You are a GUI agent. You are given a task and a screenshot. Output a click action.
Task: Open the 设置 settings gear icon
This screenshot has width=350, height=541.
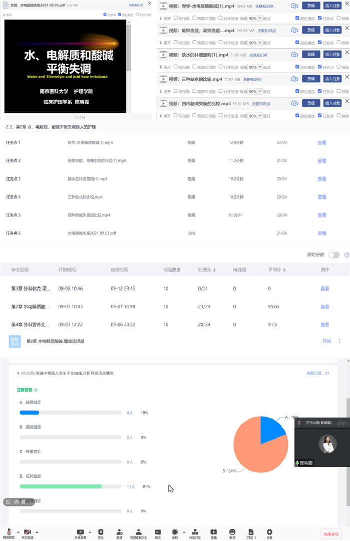click(x=269, y=531)
